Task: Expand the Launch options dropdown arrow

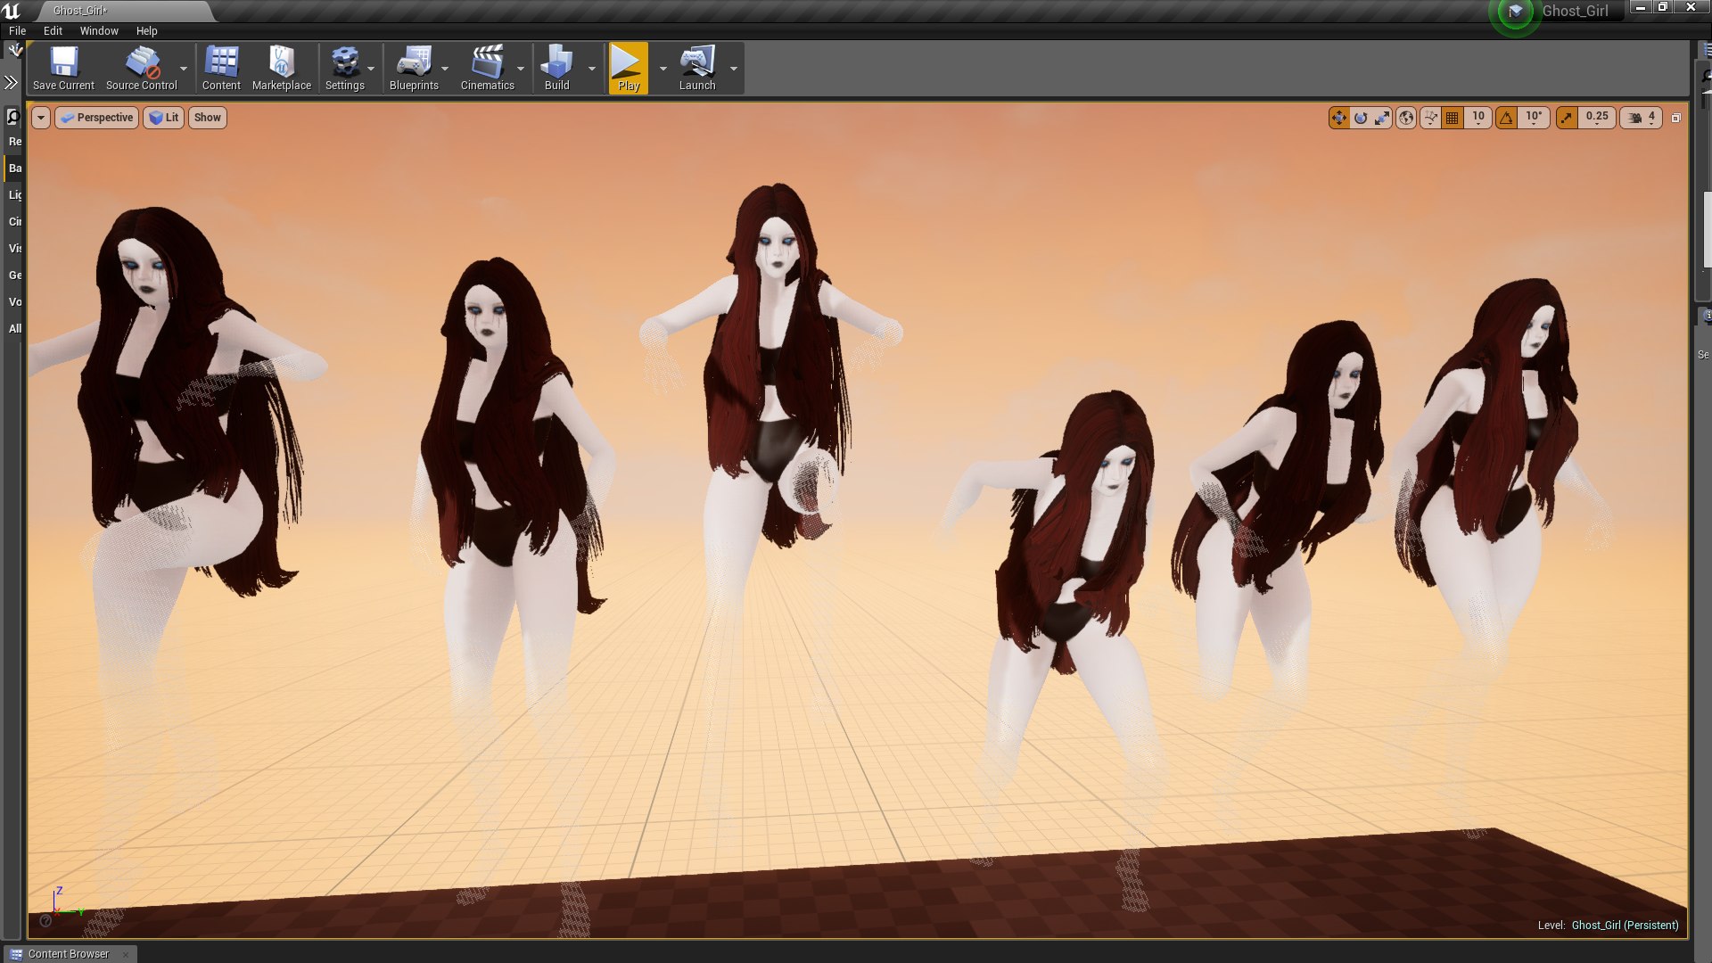Action: (734, 69)
